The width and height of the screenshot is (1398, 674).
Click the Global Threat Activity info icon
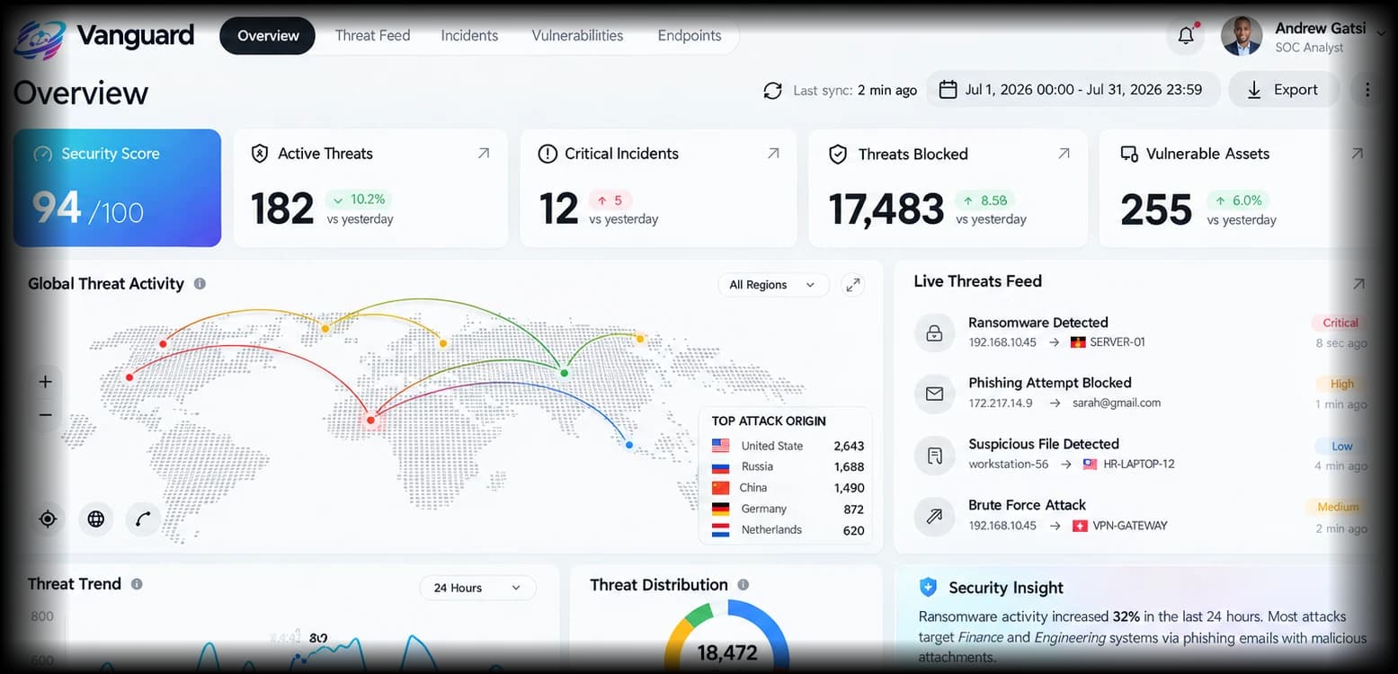[x=200, y=283]
